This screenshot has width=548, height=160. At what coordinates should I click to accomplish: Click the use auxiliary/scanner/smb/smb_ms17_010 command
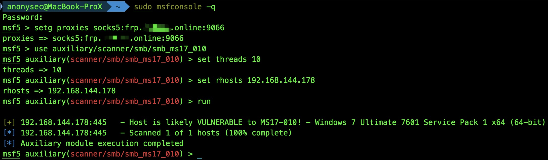pos(120,49)
